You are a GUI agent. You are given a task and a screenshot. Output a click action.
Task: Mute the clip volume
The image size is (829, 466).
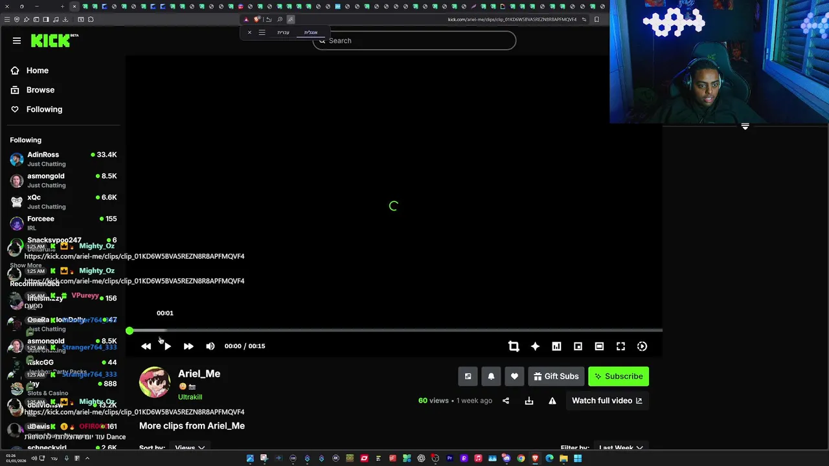coord(210,346)
